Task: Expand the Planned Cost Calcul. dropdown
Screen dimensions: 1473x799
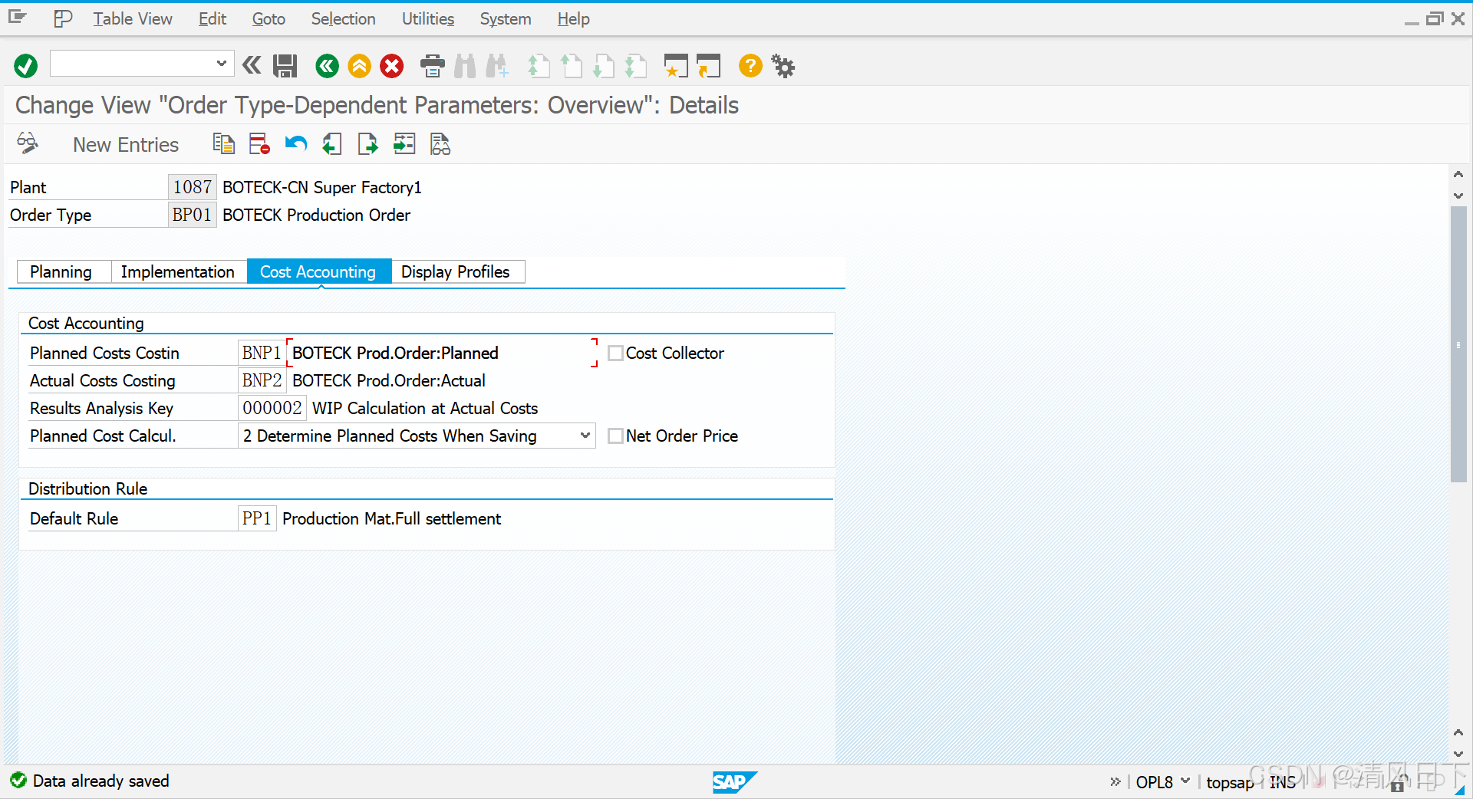Action: coord(585,436)
